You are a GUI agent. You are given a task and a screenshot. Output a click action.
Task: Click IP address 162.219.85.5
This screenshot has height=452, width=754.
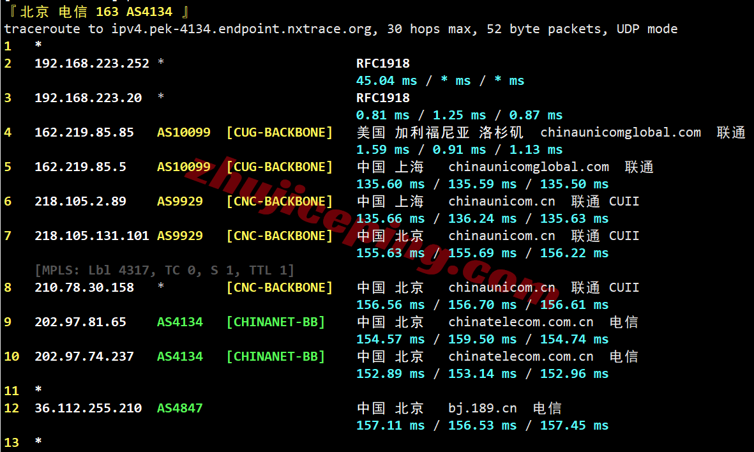(x=80, y=167)
